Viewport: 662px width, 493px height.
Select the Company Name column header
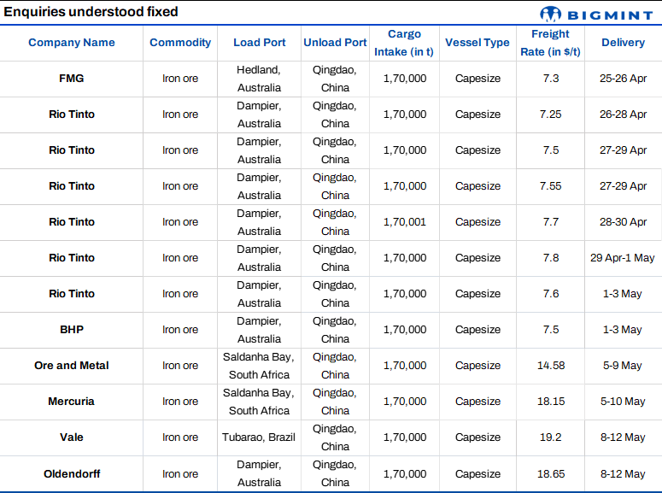click(x=72, y=43)
